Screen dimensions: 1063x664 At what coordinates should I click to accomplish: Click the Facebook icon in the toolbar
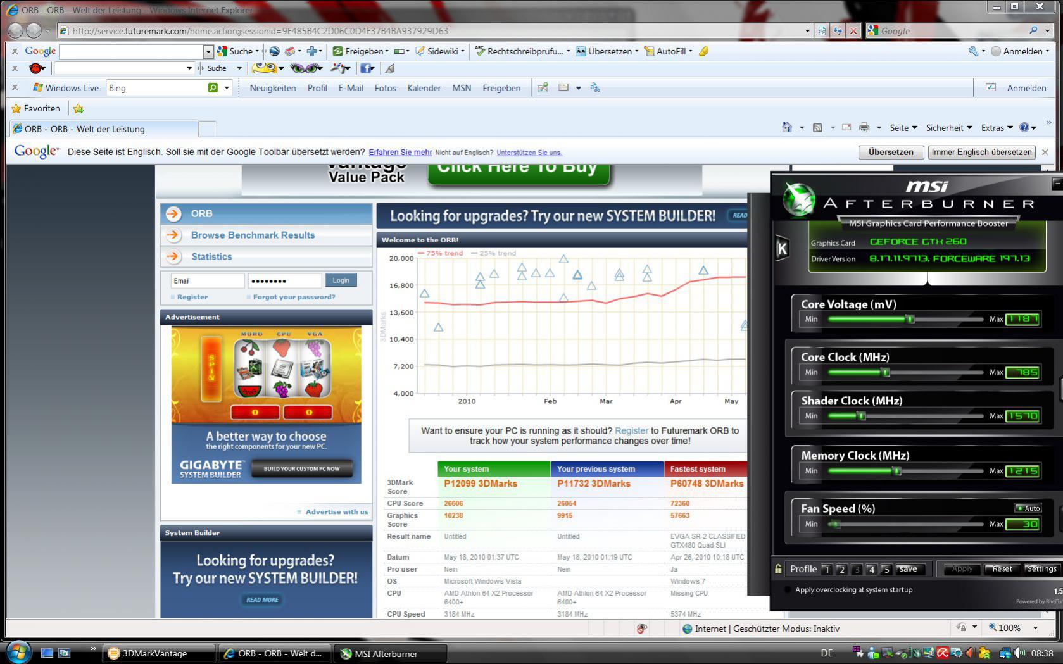point(365,68)
